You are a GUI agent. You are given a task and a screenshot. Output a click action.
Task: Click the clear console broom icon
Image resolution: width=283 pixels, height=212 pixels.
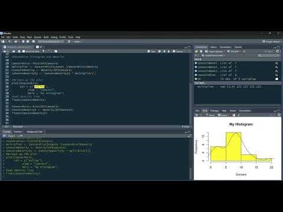(x=190, y=136)
